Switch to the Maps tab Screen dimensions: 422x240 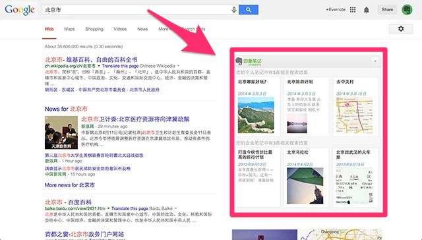tap(69, 29)
